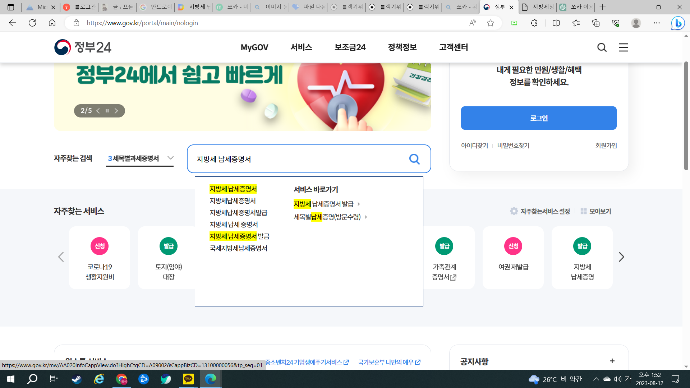Click the 모아보기 grid icon
Screen dimensions: 690x388
(584, 211)
